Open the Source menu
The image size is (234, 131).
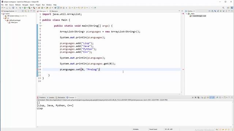point(11,5)
